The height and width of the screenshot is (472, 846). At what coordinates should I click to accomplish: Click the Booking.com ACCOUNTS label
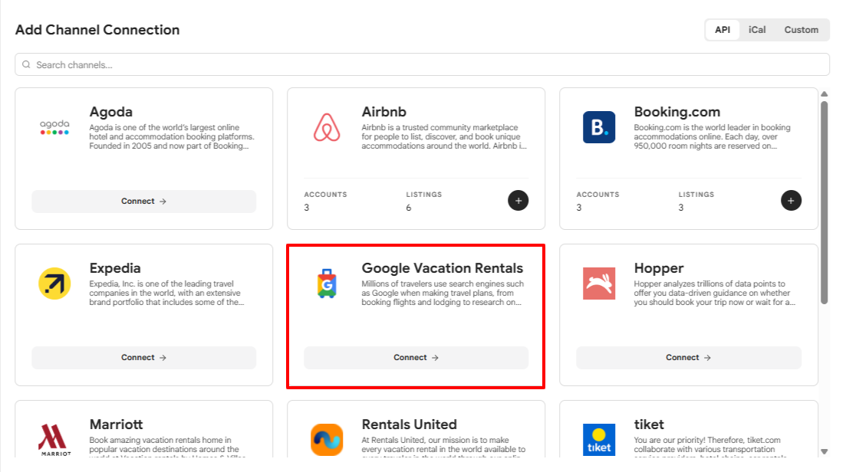coord(597,195)
